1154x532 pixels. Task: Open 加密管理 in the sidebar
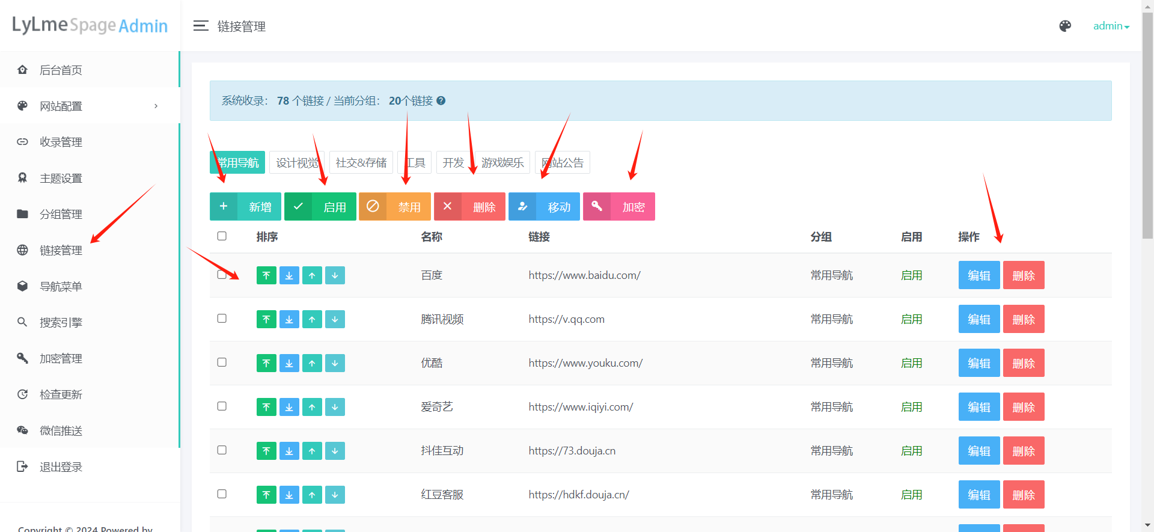click(61, 359)
